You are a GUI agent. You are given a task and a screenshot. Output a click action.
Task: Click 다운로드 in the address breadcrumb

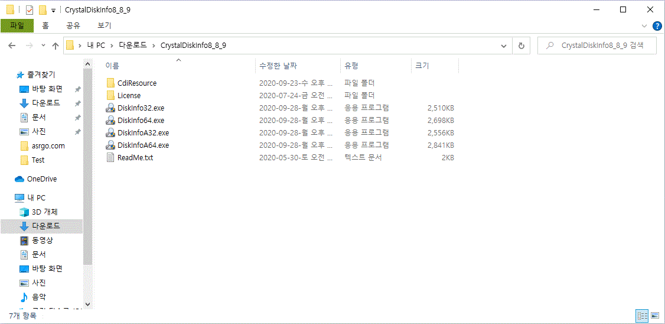coord(132,46)
